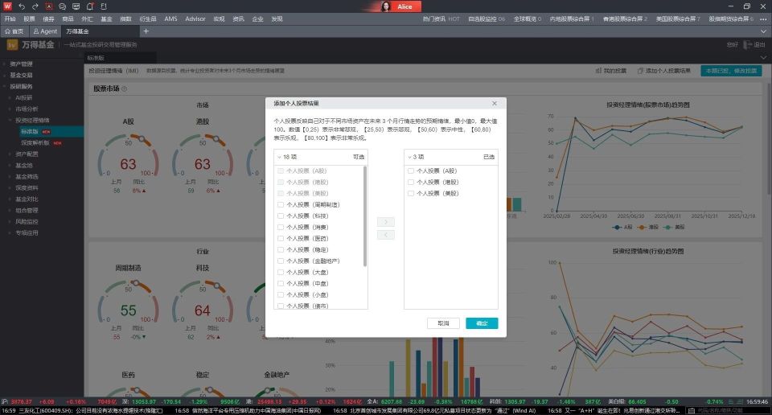
Task: Open the more options ellipsis in top bar
Action: [x=764, y=18]
